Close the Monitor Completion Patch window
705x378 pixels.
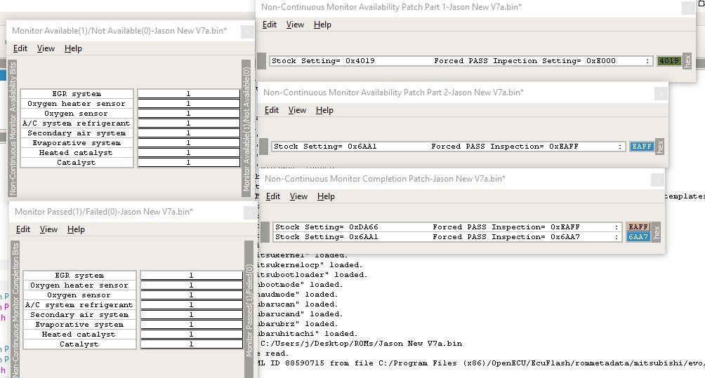[659, 180]
